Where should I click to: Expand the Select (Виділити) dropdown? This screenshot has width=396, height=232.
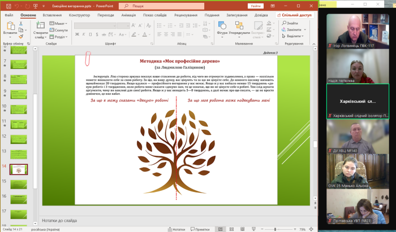coord(294,35)
